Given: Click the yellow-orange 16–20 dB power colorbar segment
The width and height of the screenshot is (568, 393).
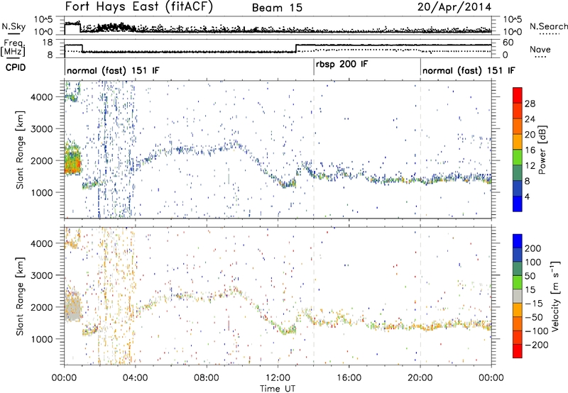Looking at the screenshot, I should [x=518, y=142].
